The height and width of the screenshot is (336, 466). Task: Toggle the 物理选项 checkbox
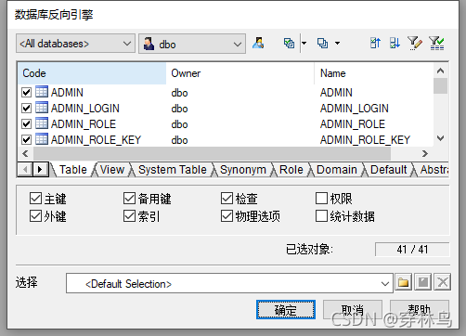227,216
